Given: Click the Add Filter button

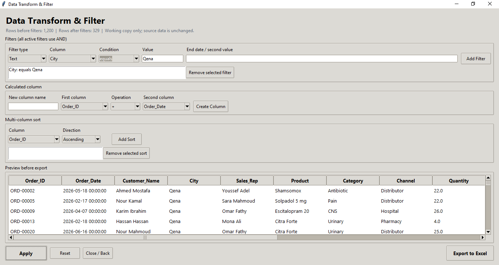Looking at the screenshot, I should click(x=476, y=58).
